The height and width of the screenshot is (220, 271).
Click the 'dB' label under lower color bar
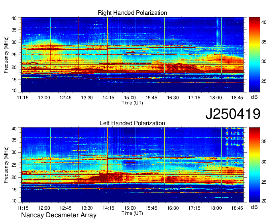pos(254,207)
